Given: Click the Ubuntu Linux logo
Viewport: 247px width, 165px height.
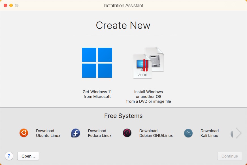Looking at the screenshot, I should click(24, 133).
